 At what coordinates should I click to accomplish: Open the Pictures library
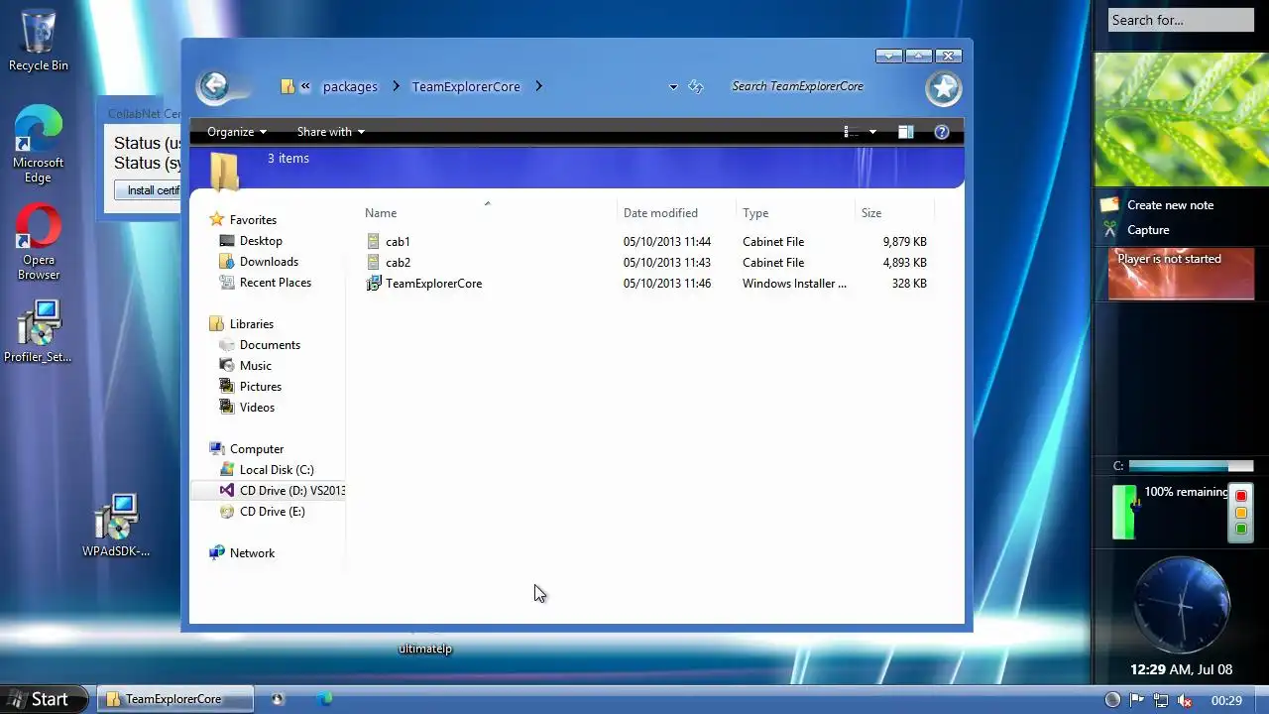(x=261, y=387)
